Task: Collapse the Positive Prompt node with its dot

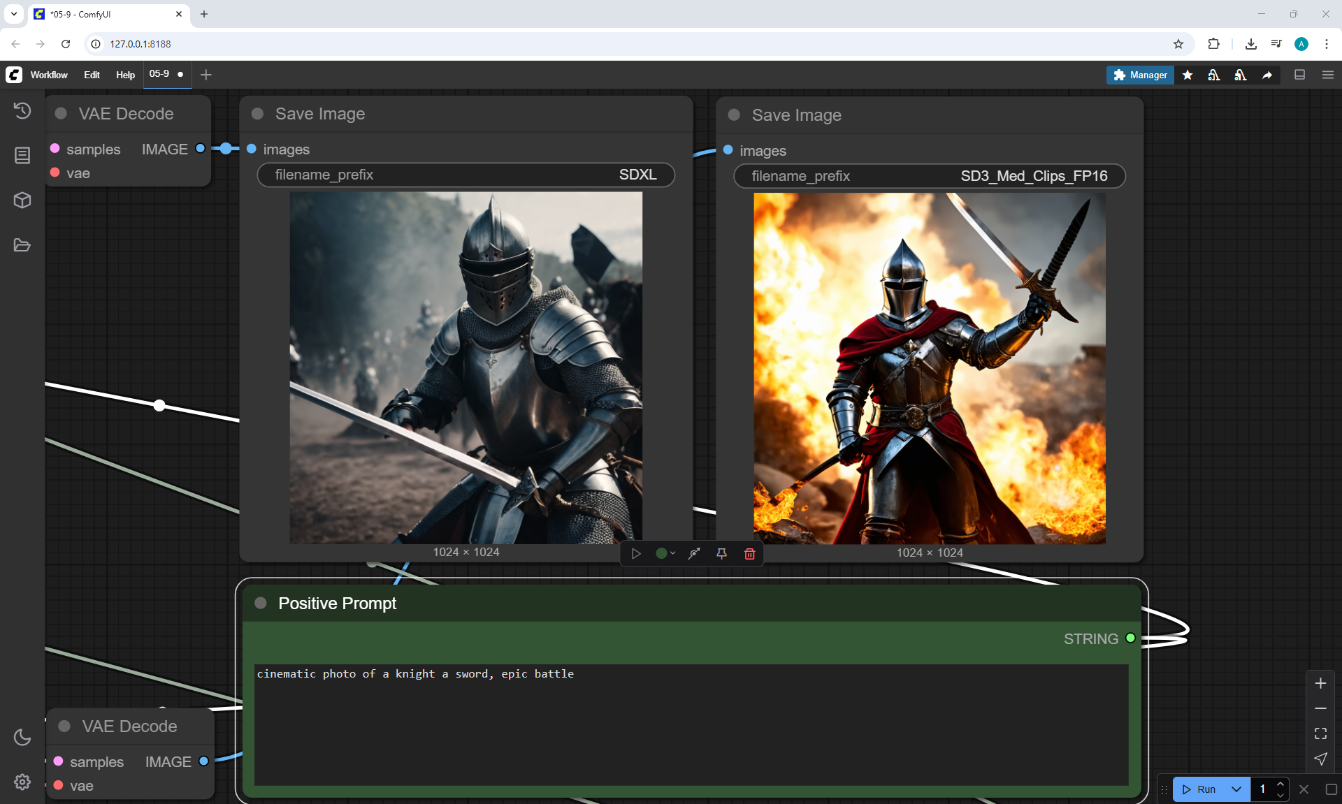Action: click(261, 603)
